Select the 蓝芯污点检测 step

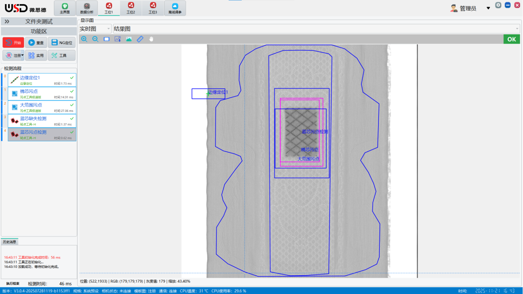pos(42,134)
